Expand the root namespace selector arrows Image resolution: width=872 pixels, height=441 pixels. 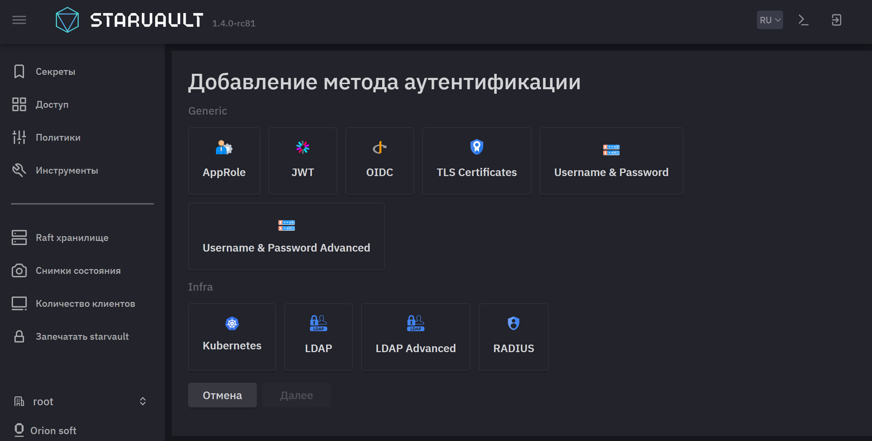[x=143, y=401]
